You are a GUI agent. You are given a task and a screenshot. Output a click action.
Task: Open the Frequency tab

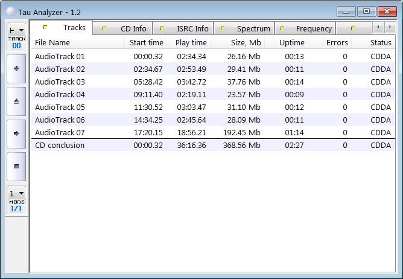pyautogui.click(x=306, y=28)
